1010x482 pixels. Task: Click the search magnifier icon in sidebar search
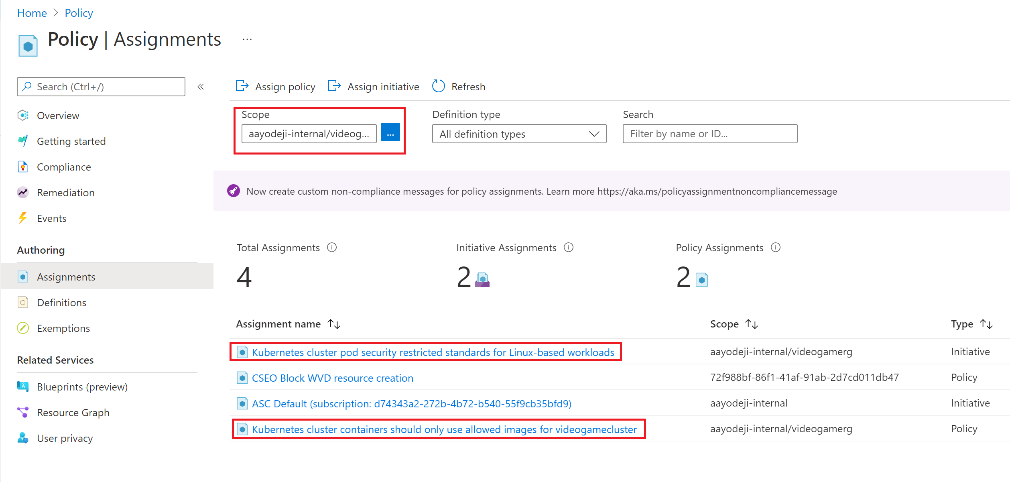(x=27, y=86)
